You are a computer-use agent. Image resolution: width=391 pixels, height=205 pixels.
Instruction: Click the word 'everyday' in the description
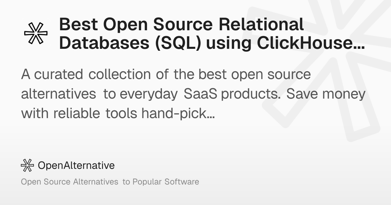click(x=149, y=95)
